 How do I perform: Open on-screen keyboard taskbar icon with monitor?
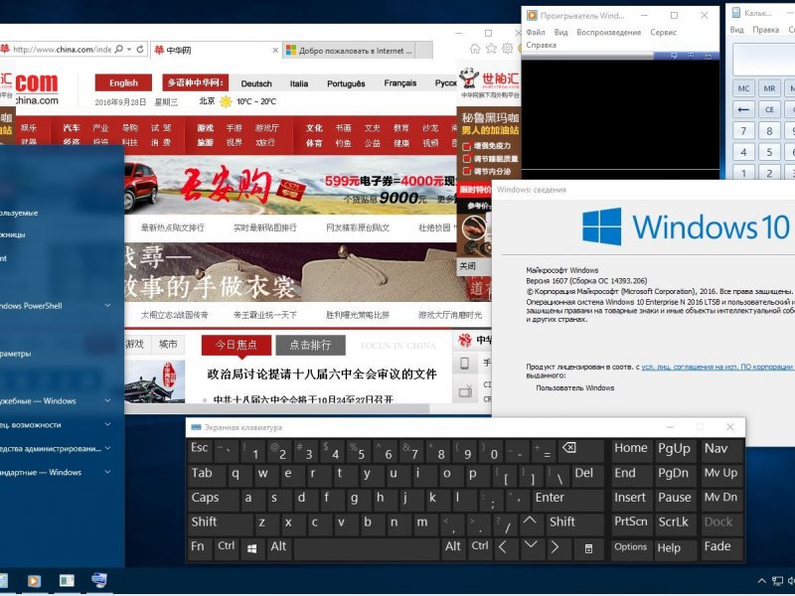(98, 580)
